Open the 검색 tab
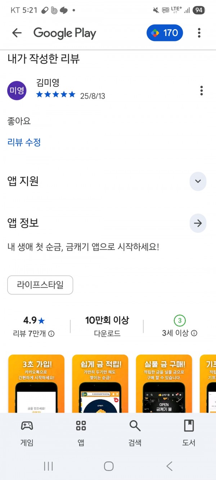The height and width of the screenshot is (480, 216). coord(135,433)
